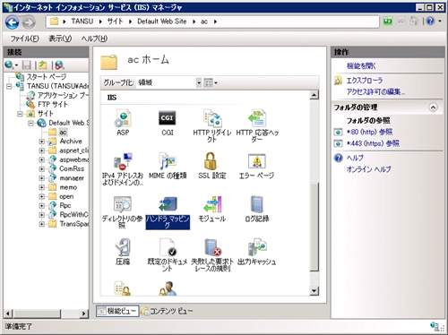
Task: Open the MIME の種類 feature
Action: click(168, 166)
